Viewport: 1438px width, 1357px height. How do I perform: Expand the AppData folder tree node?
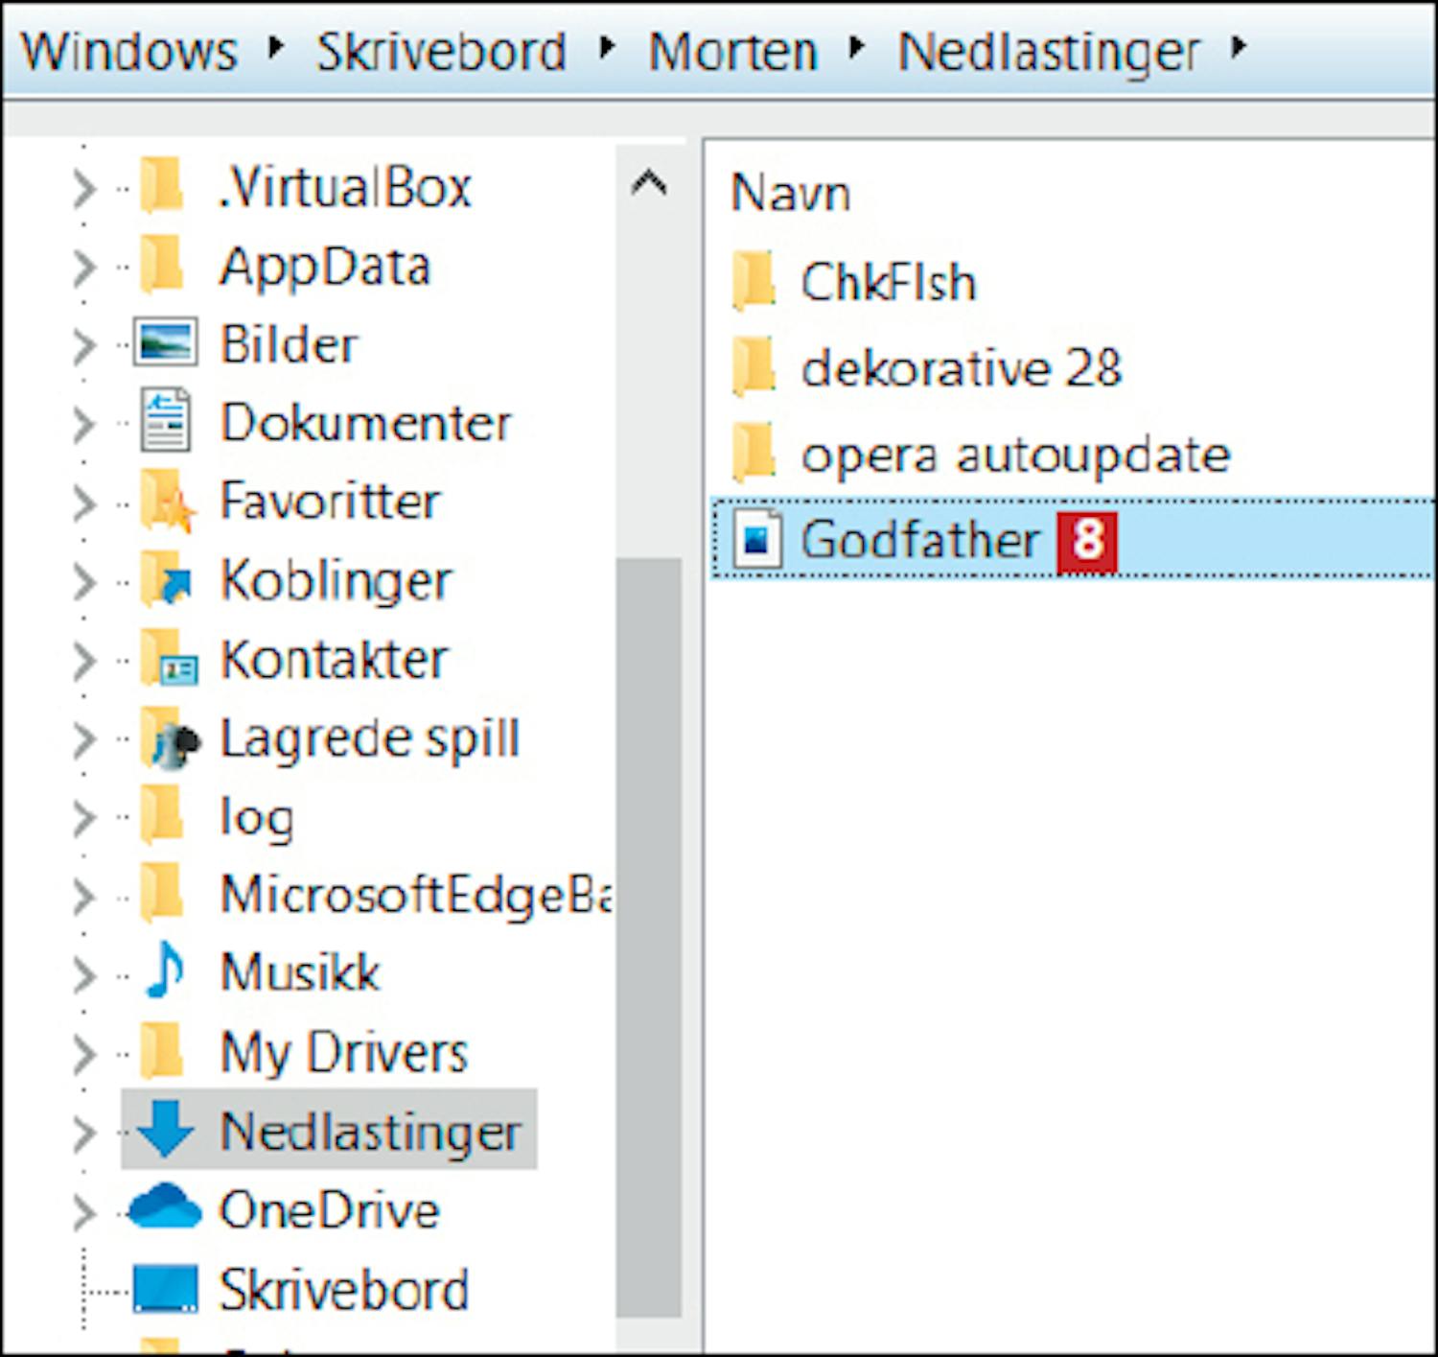84,268
